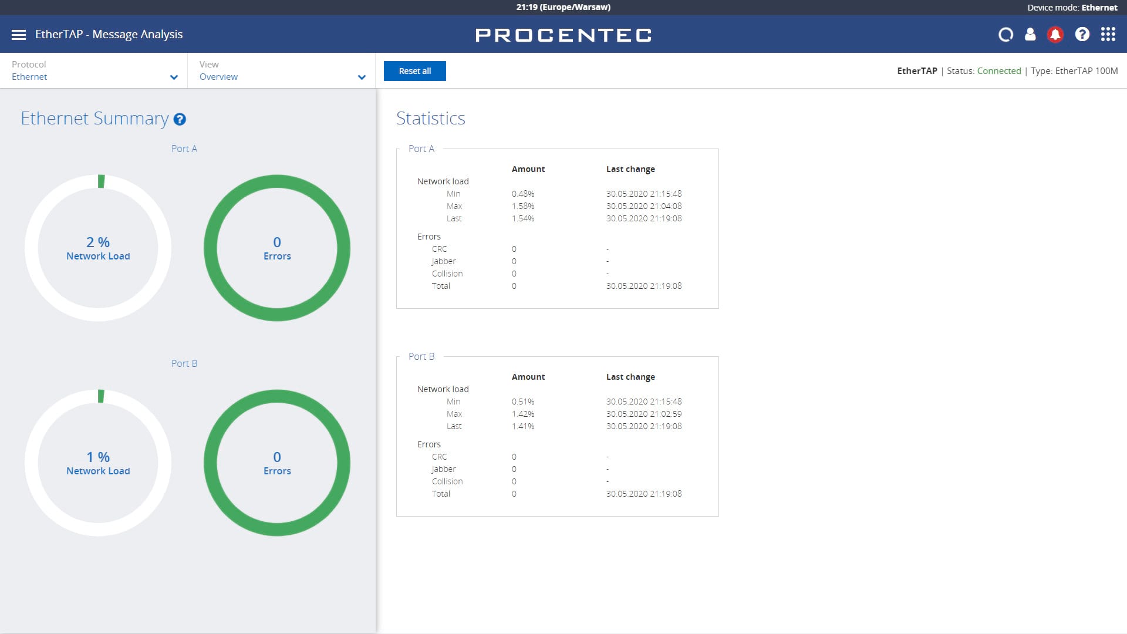Viewport: 1127px width, 634px height.
Task: Click Port B Last value 1.41%
Action: (523, 426)
